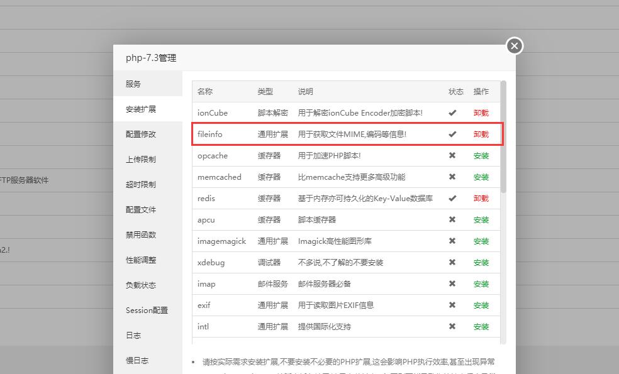The height and width of the screenshot is (374, 619).
Task: Click the fileinfo installed checkmark icon
Action: tap(452, 134)
